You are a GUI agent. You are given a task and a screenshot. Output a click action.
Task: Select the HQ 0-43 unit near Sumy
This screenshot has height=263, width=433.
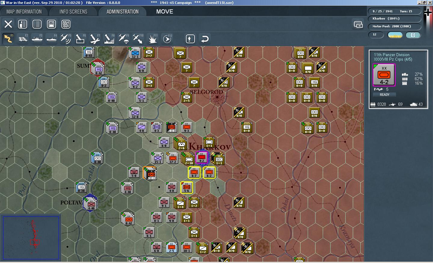[x=89, y=52]
